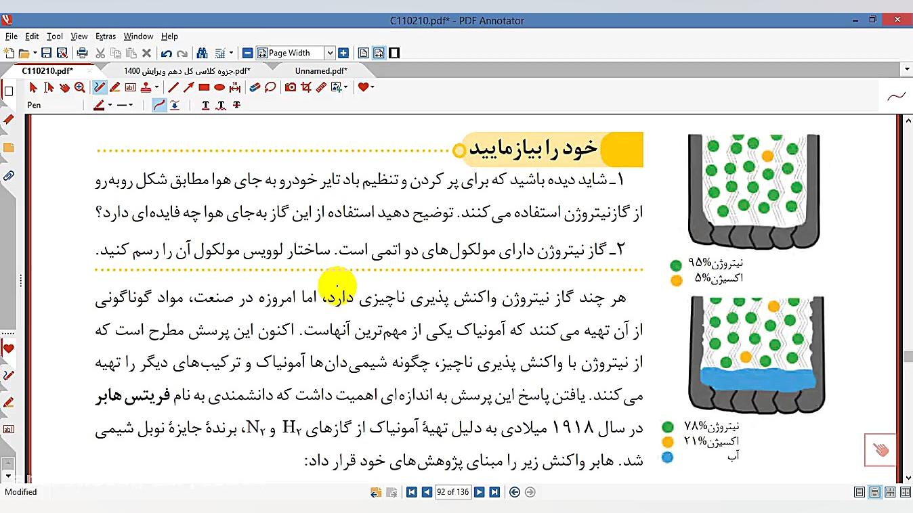The image size is (913, 513).
Task: Expand the Stamp tool dropdown arrow
Action: [156, 87]
